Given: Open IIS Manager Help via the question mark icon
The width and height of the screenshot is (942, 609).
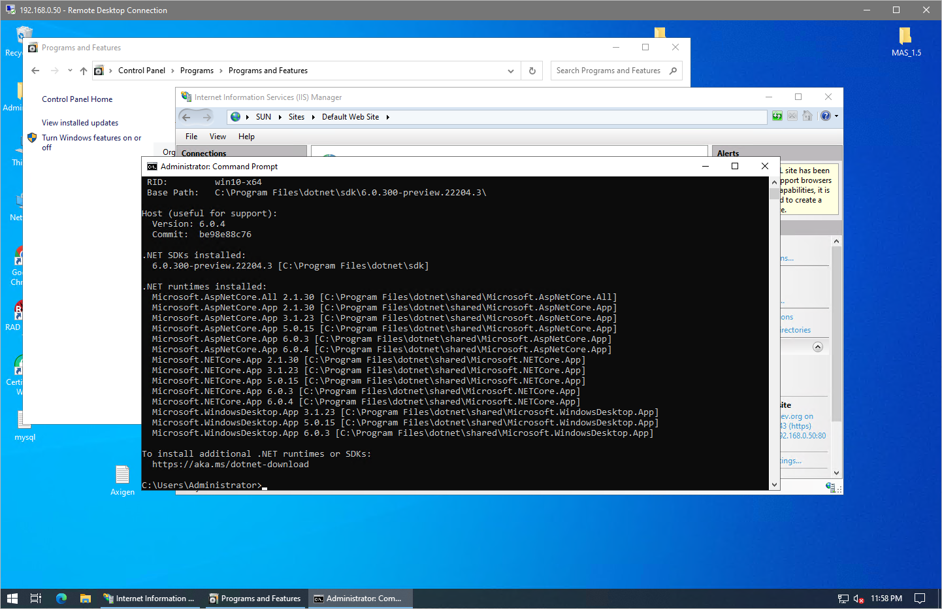Looking at the screenshot, I should 826,115.
